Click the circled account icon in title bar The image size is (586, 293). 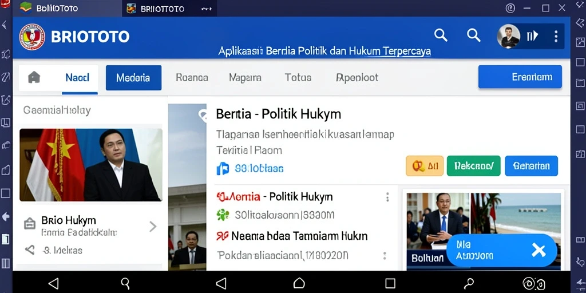[x=510, y=8]
